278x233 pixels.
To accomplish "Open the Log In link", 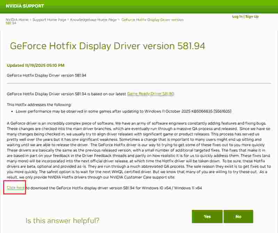I will tap(237, 16).
